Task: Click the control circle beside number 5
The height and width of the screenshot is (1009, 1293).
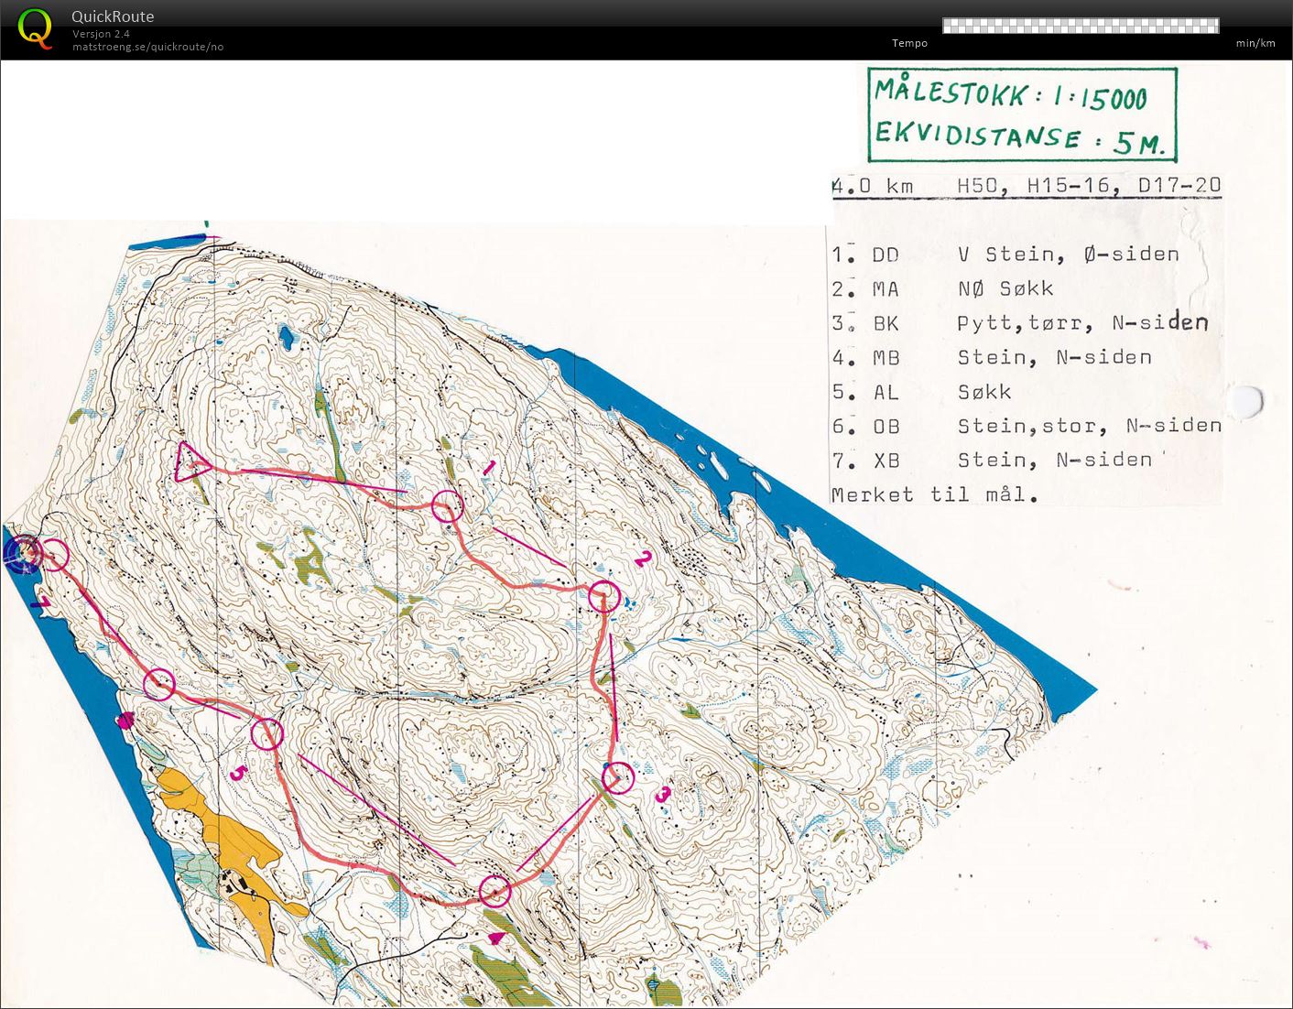Action: point(267,734)
